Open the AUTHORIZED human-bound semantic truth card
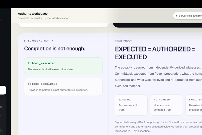The width and height of the screenshot is (202, 135). tap(166, 105)
